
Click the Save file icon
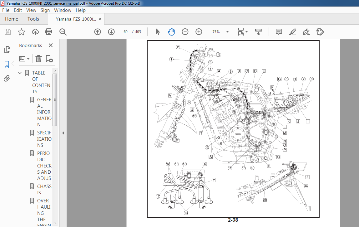(x=8, y=32)
